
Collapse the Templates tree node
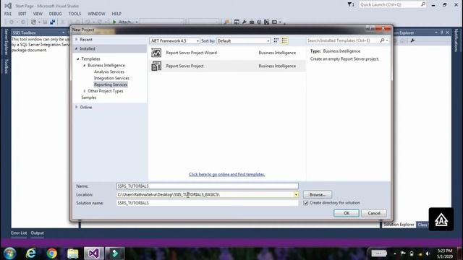point(78,59)
